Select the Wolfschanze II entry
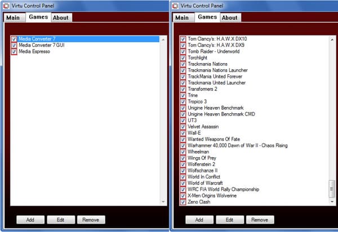Image resolution: width=338 pixels, height=232 pixels. (x=203, y=171)
